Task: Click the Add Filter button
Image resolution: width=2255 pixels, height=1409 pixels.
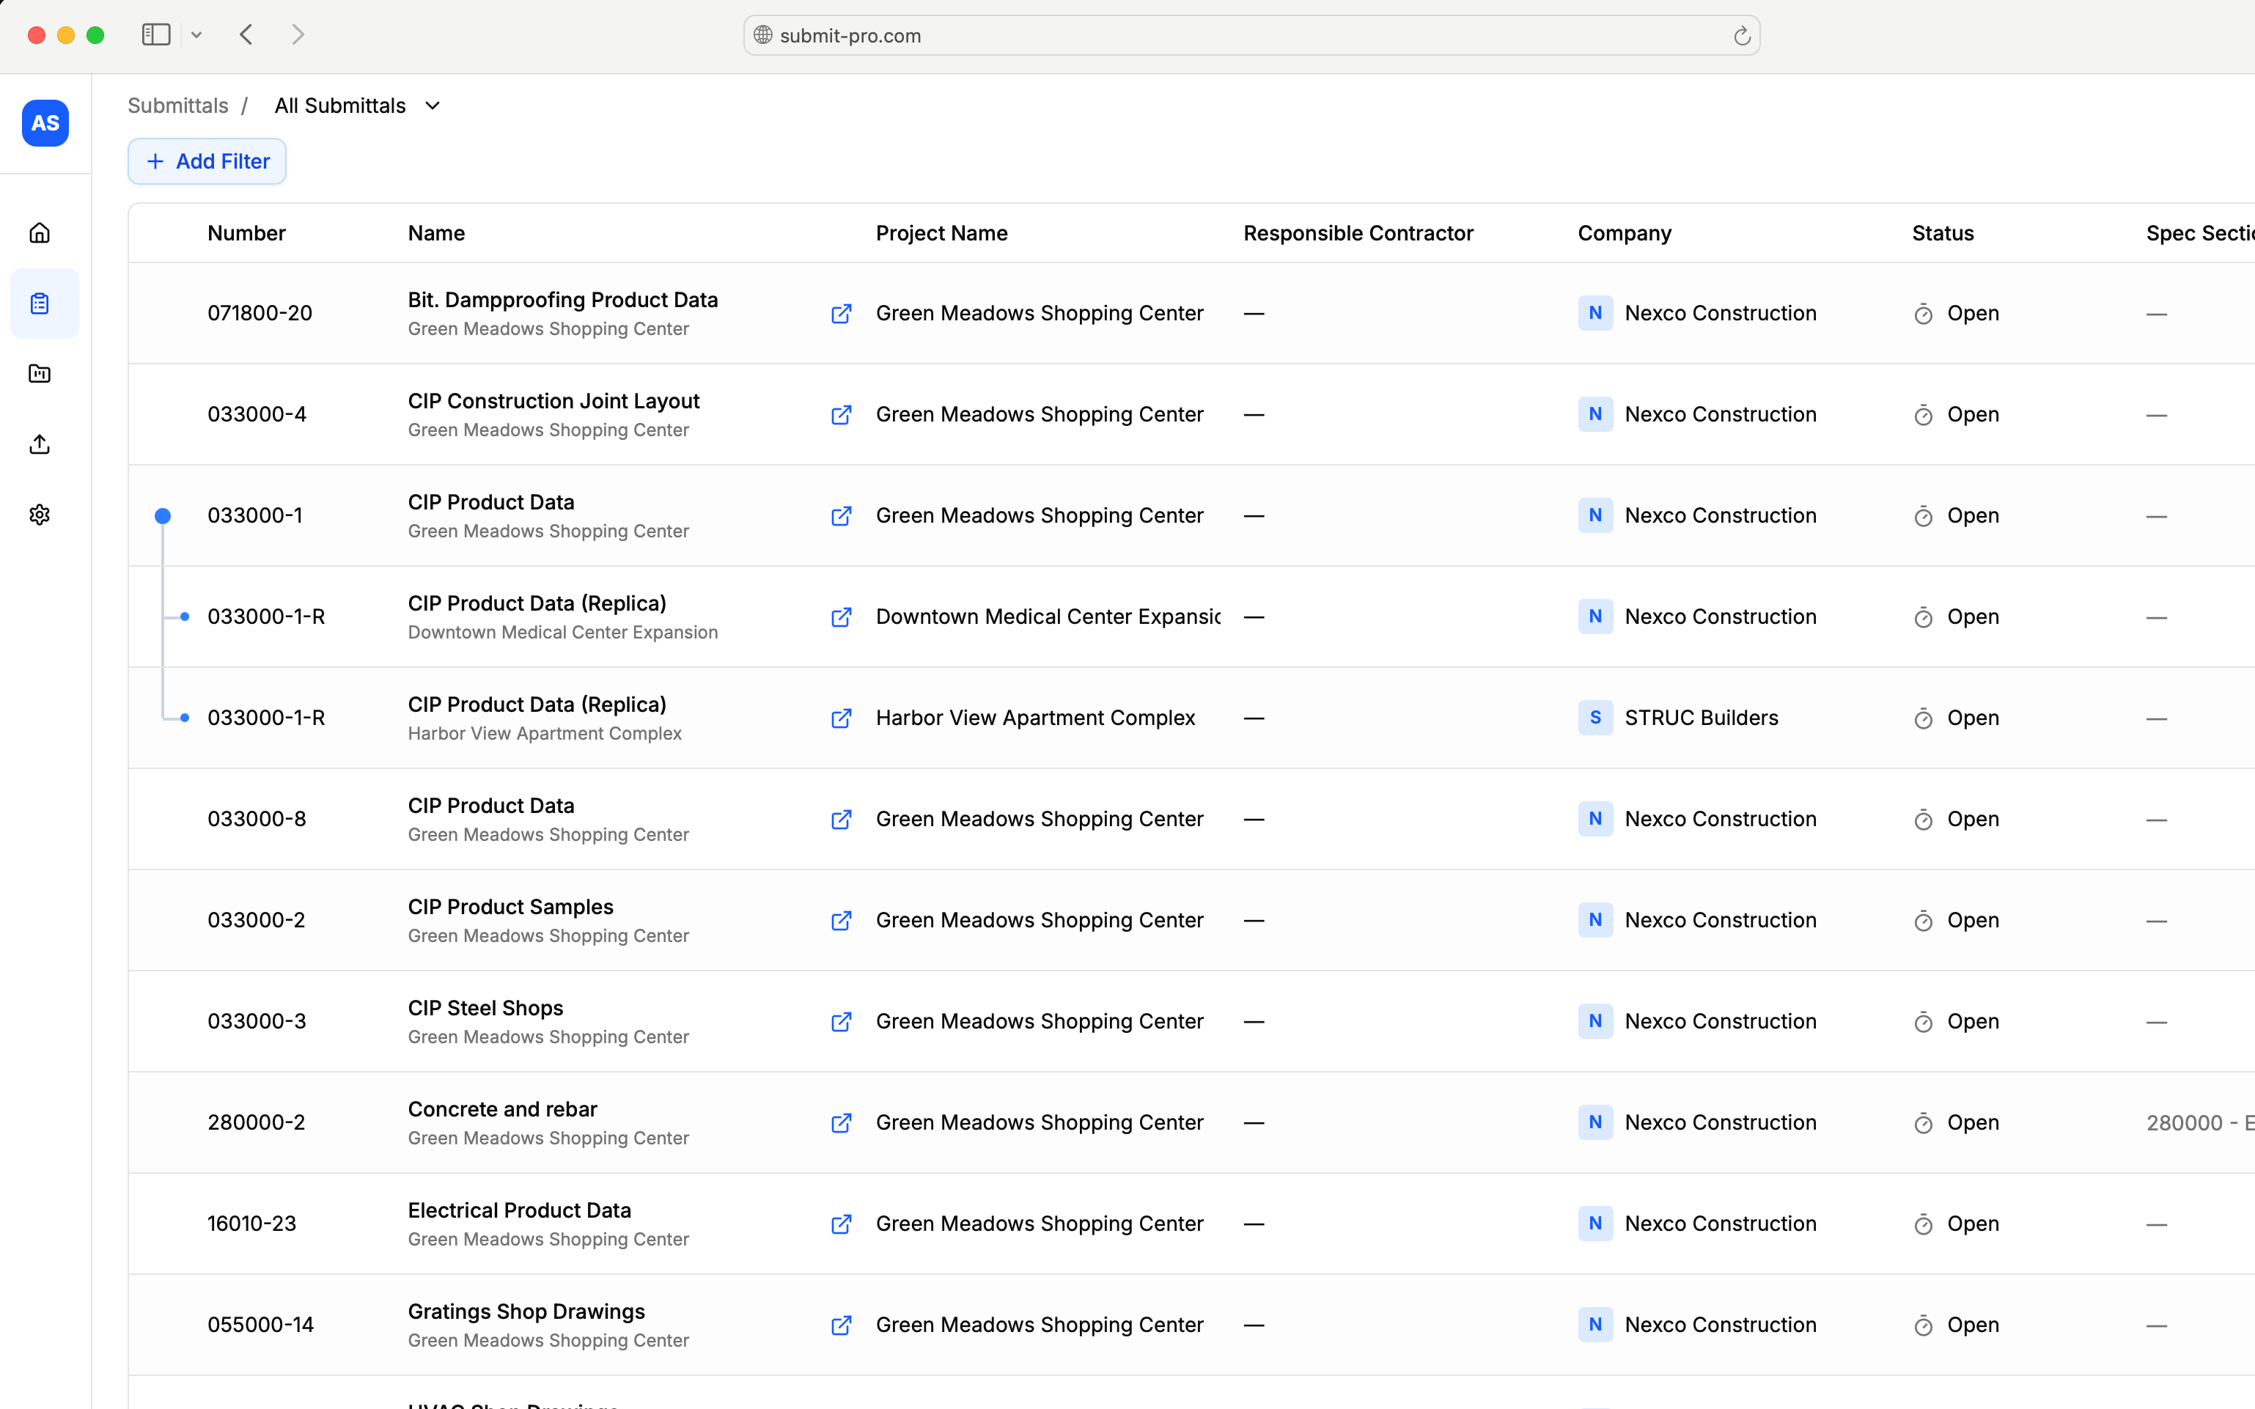Action: click(207, 162)
